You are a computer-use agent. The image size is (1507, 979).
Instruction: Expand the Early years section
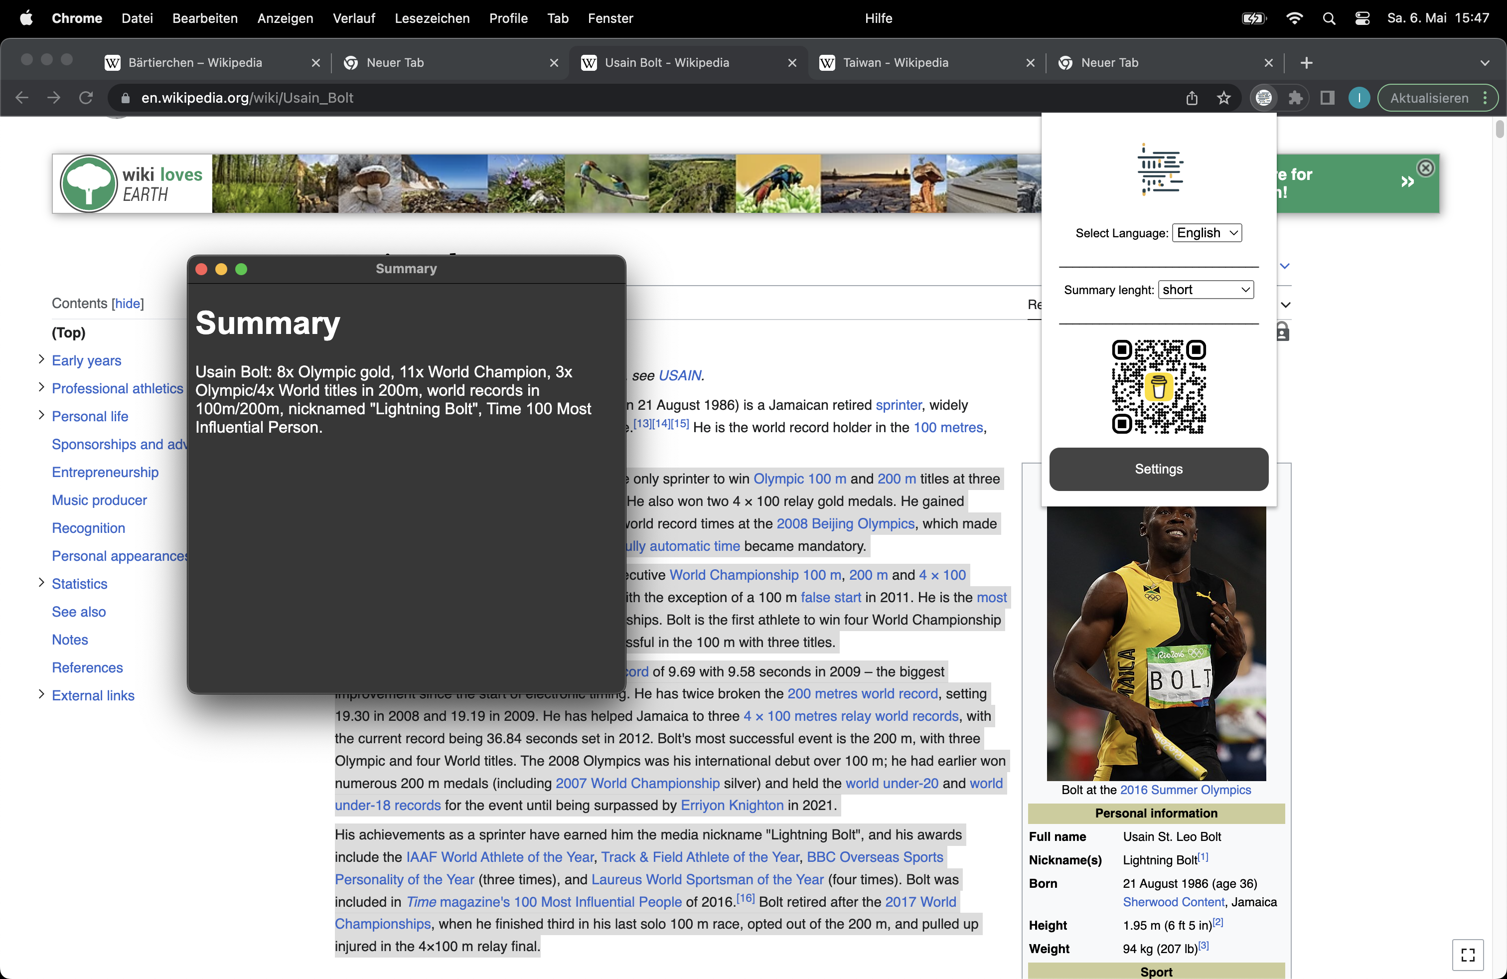click(41, 360)
